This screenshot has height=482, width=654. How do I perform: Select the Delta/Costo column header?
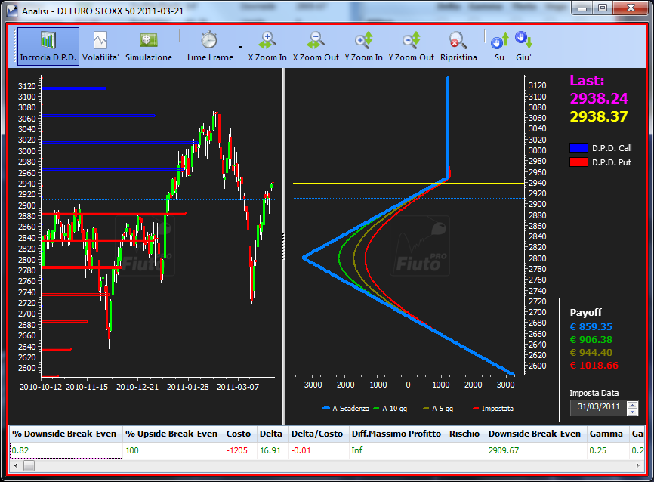coord(317,434)
